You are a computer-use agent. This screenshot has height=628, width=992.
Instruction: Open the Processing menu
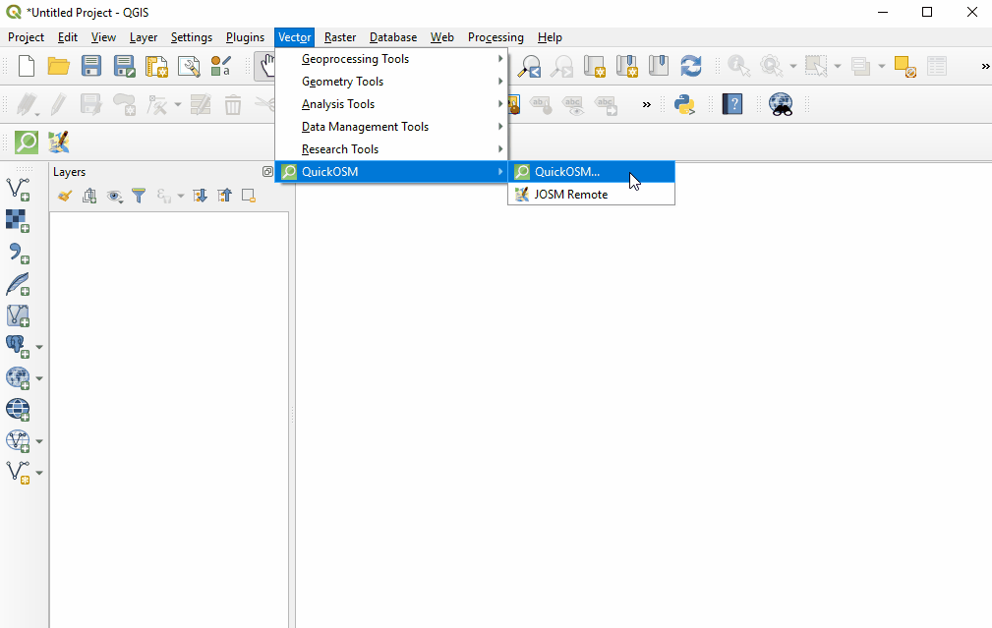pyautogui.click(x=496, y=37)
